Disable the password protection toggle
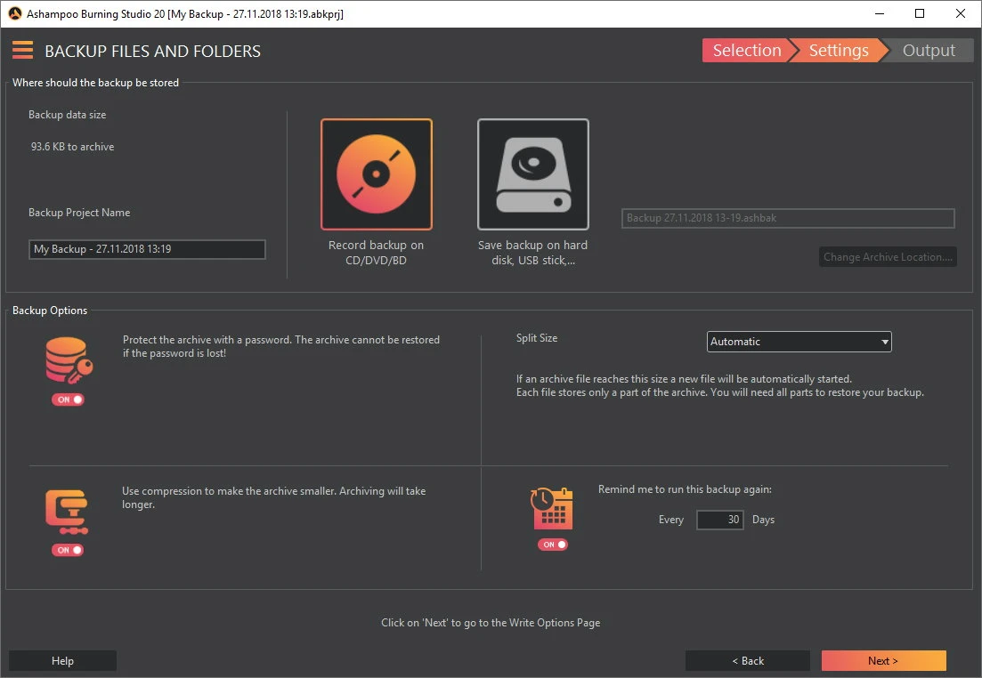 pyautogui.click(x=68, y=400)
